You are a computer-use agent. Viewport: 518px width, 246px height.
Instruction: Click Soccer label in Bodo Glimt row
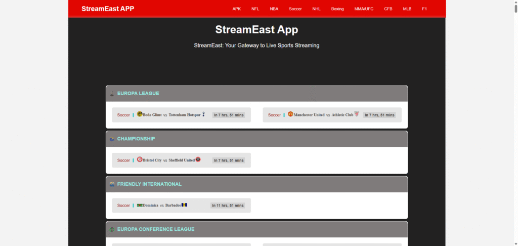click(123, 115)
